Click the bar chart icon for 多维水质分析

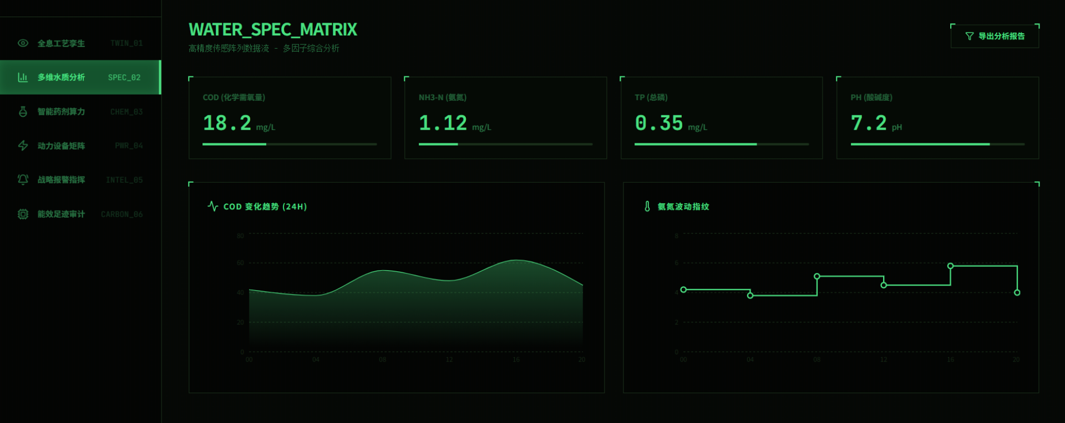23,78
